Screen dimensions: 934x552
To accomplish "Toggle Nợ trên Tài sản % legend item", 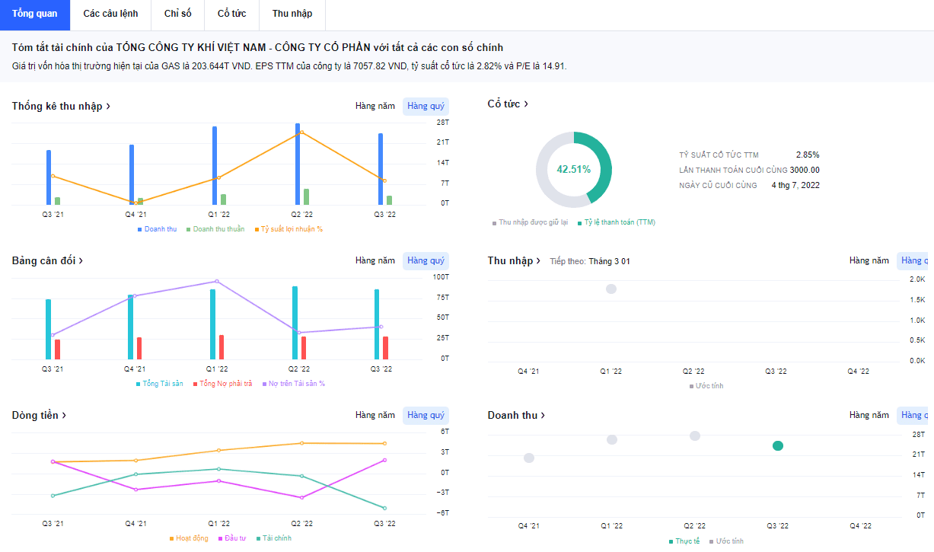I will coord(293,384).
